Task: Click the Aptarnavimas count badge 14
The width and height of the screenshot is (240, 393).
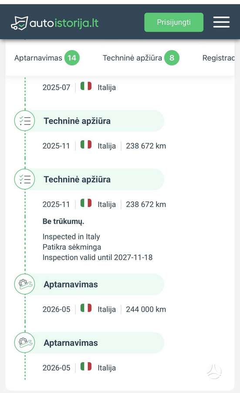Action: [x=72, y=58]
